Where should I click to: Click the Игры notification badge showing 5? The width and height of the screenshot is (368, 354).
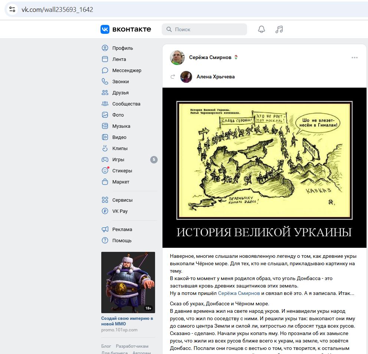(x=154, y=160)
